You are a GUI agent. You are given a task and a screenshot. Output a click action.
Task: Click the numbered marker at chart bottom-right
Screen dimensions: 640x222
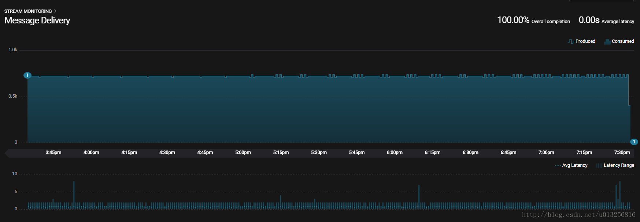click(x=634, y=142)
